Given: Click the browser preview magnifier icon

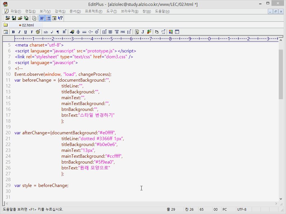Looking at the screenshot, I should [x=6, y=32].
